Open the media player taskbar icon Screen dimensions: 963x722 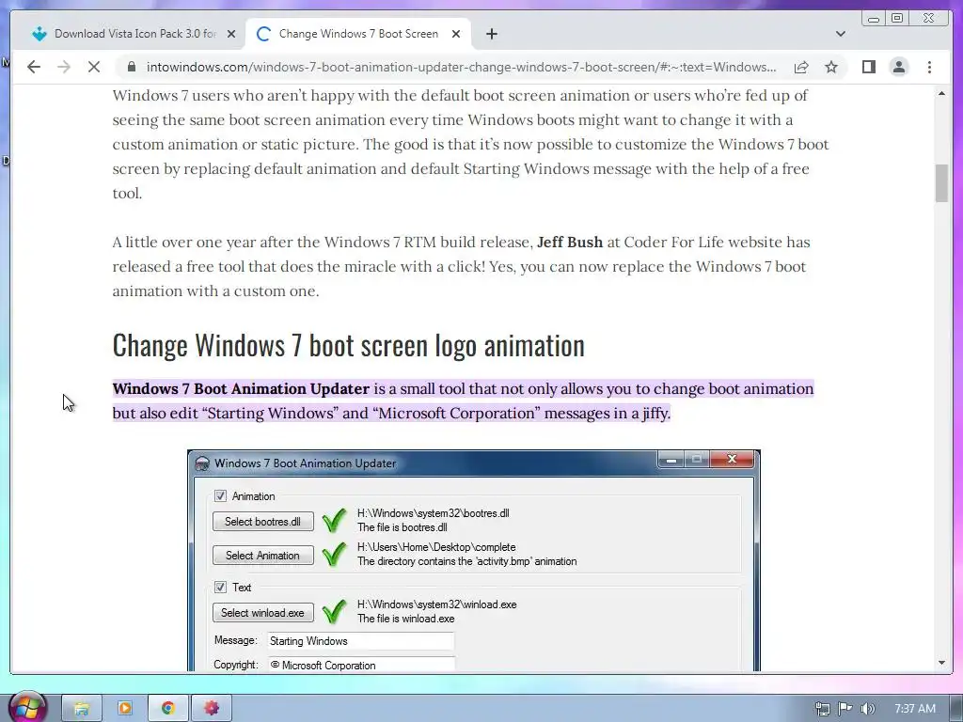pyautogui.click(x=125, y=708)
